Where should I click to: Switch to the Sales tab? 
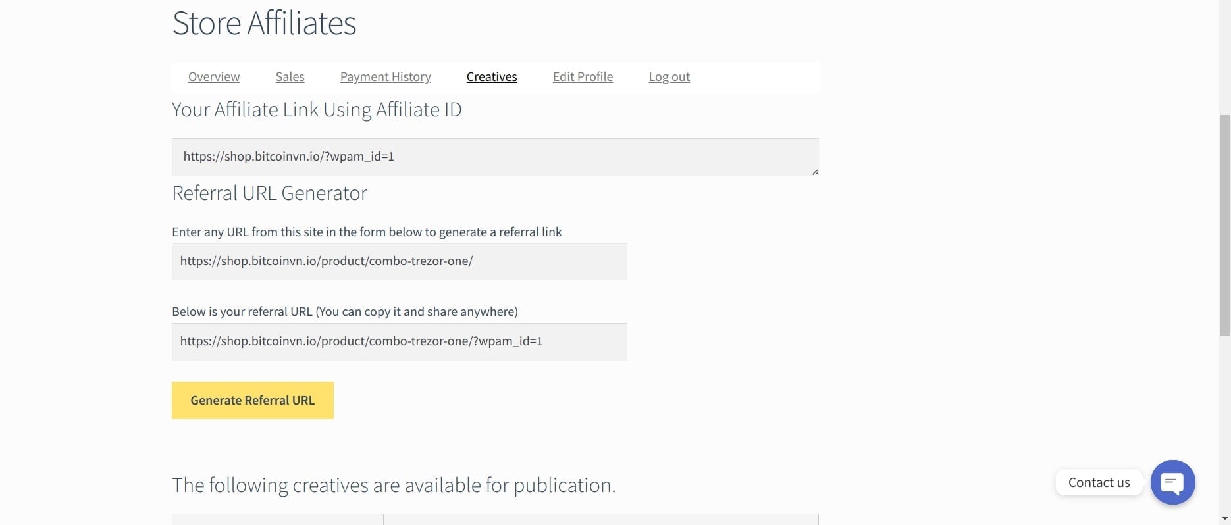click(x=290, y=77)
